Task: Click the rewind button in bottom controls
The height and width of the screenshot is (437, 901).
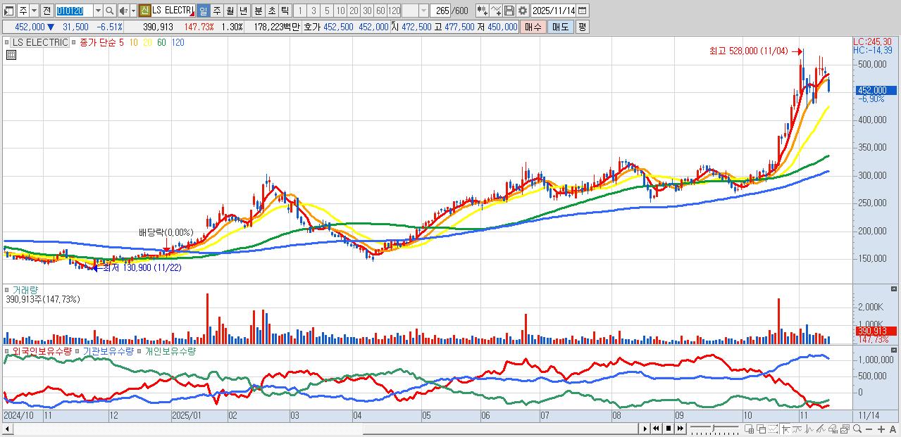Action: 656,429
